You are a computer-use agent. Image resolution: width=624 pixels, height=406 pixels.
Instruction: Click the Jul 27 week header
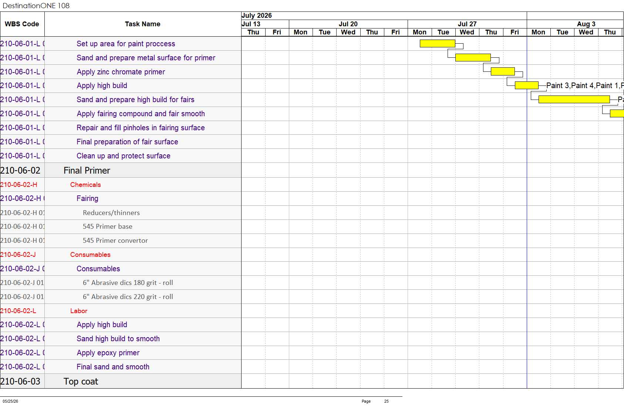(467, 24)
